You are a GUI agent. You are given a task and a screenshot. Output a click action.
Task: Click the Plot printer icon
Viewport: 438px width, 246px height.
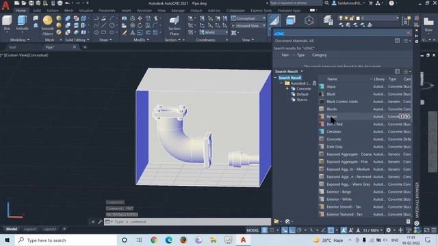[x=60, y=3]
